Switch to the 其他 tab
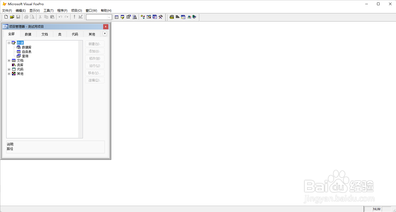Viewport: 396px width, 212px height. pos(92,34)
